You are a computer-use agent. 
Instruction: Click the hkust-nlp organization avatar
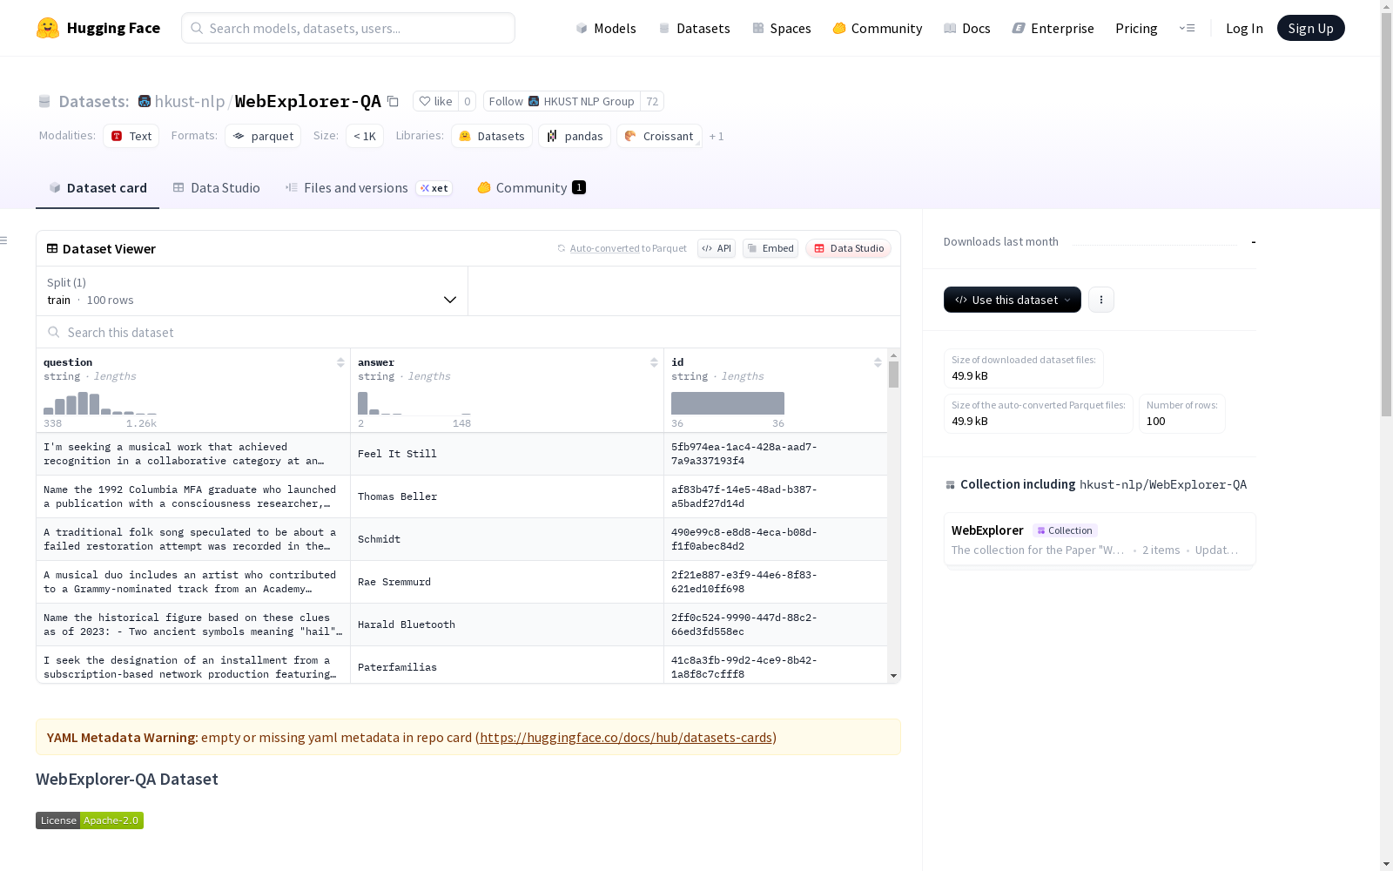pos(145,101)
